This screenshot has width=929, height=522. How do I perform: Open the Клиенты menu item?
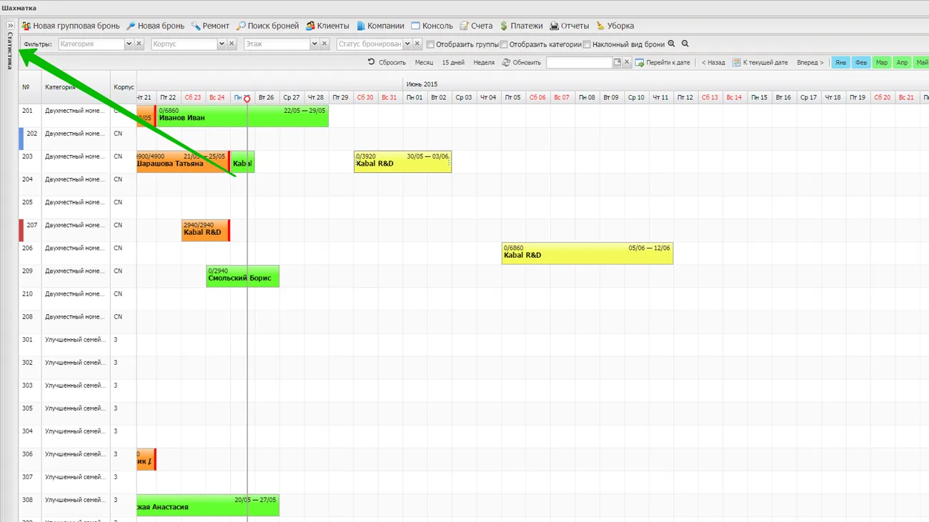click(327, 26)
